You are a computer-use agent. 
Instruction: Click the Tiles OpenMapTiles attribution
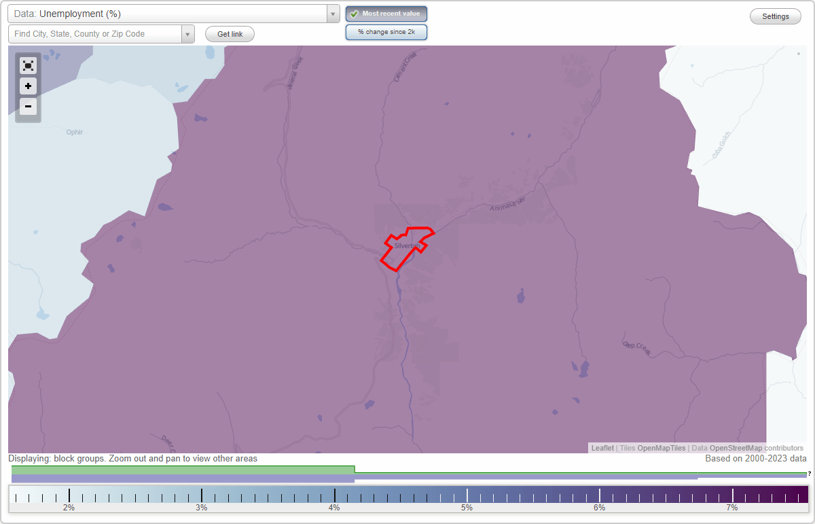tap(652, 448)
